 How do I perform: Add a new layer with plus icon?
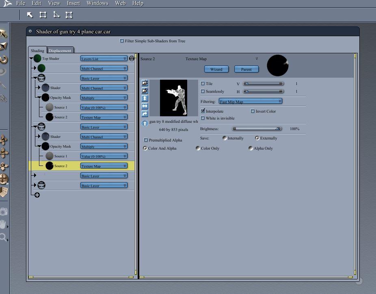tap(37, 195)
